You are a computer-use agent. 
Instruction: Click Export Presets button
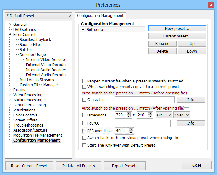point(125,166)
